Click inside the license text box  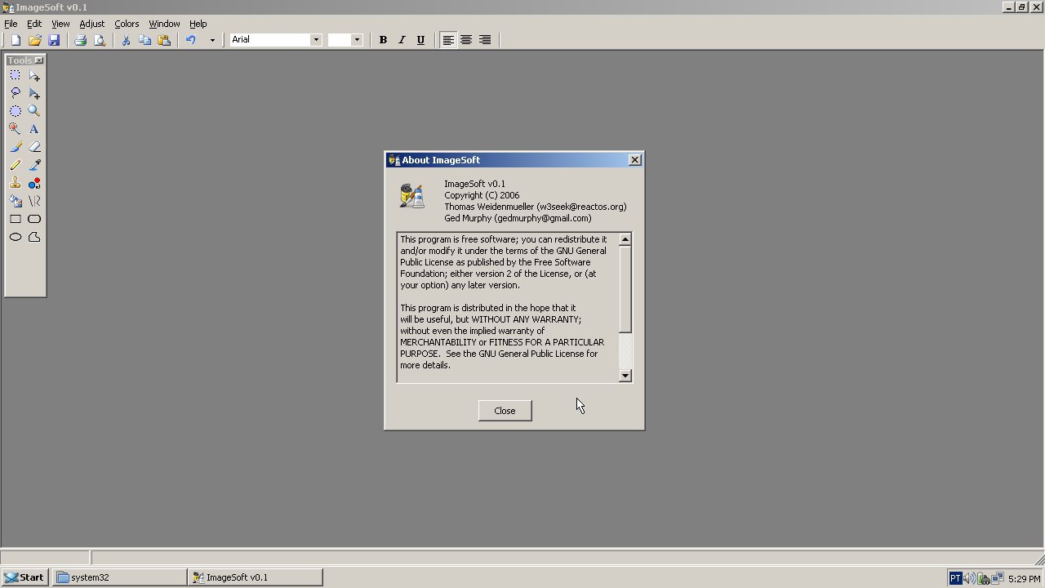pyautogui.click(x=508, y=308)
